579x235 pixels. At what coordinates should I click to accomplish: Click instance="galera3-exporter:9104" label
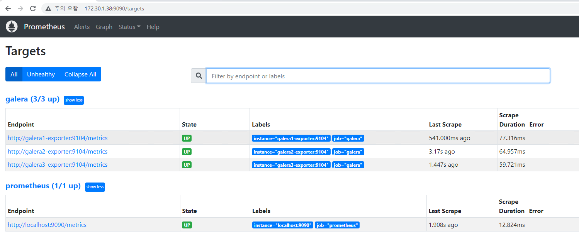(x=291, y=165)
